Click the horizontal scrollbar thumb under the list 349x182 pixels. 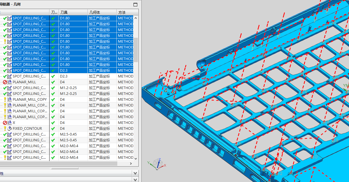click(x=59, y=164)
